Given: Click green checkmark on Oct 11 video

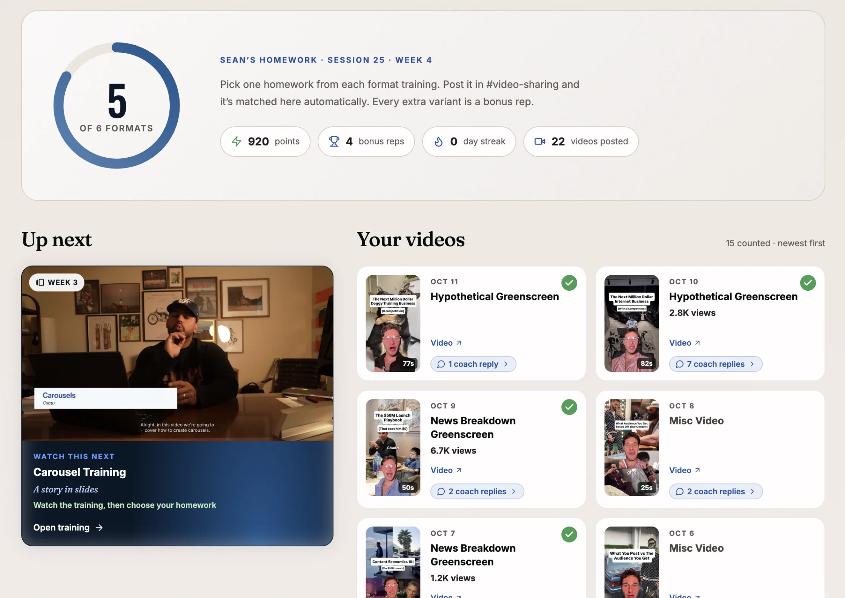Looking at the screenshot, I should pos(569,283).
